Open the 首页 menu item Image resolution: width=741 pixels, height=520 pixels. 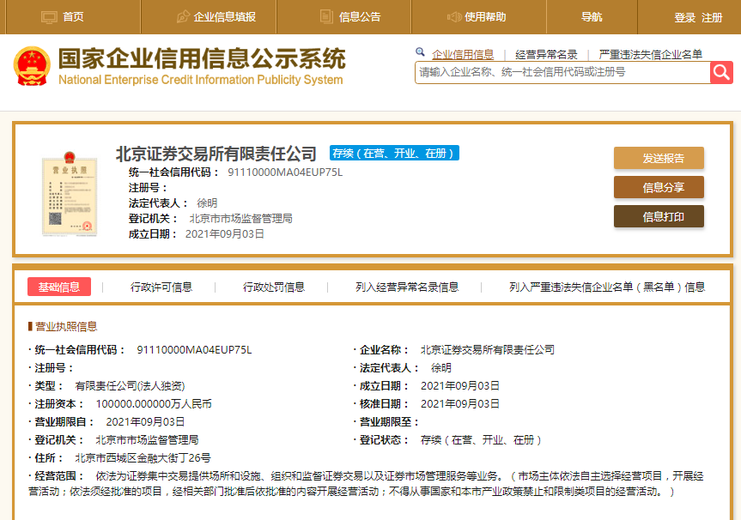[73, 17]
